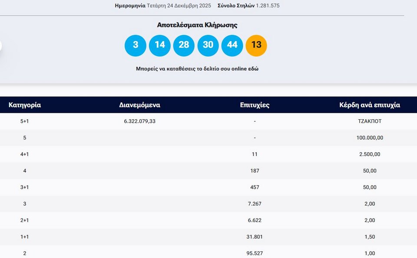Select the 100.000,00 prize value
This screenshot has width=417, height=258.
point(369,138)
